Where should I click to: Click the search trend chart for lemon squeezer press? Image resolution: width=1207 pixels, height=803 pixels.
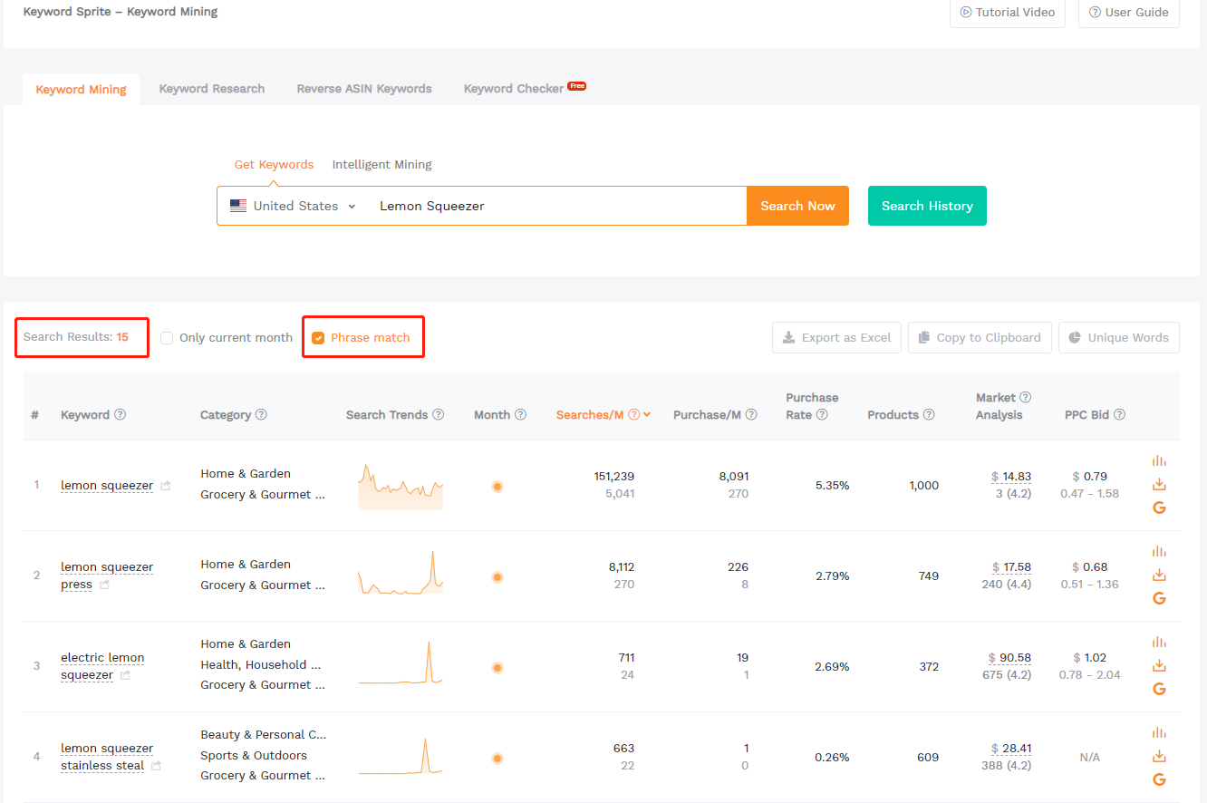401,575
